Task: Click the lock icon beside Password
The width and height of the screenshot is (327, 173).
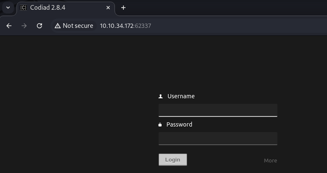Action: click(x=160, y=125)
